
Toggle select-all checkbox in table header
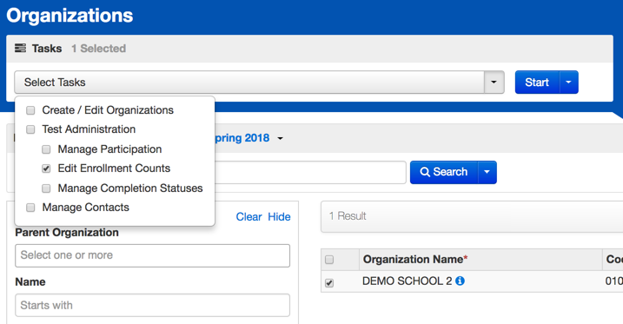(329, 260)
